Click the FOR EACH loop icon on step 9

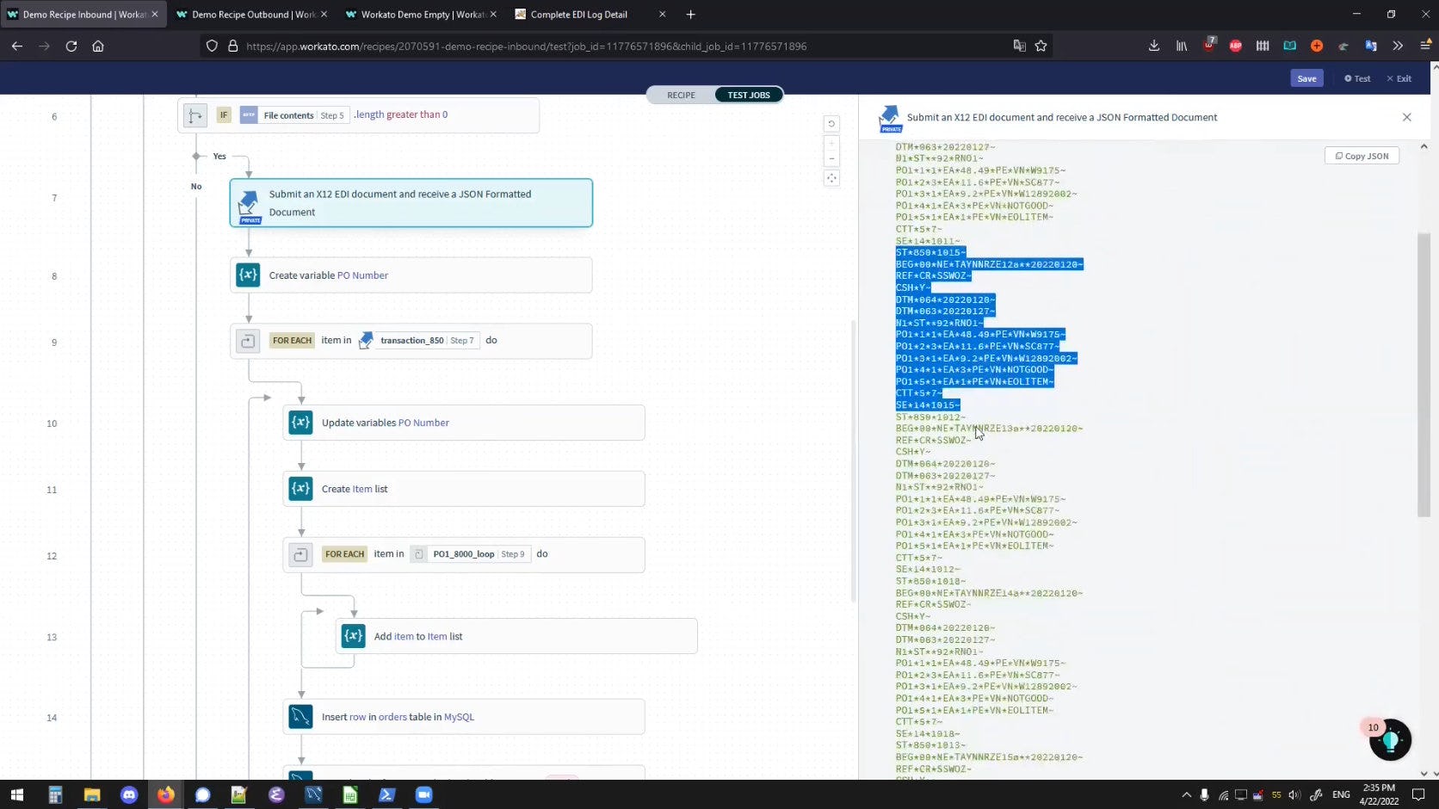tap(248, 341)
